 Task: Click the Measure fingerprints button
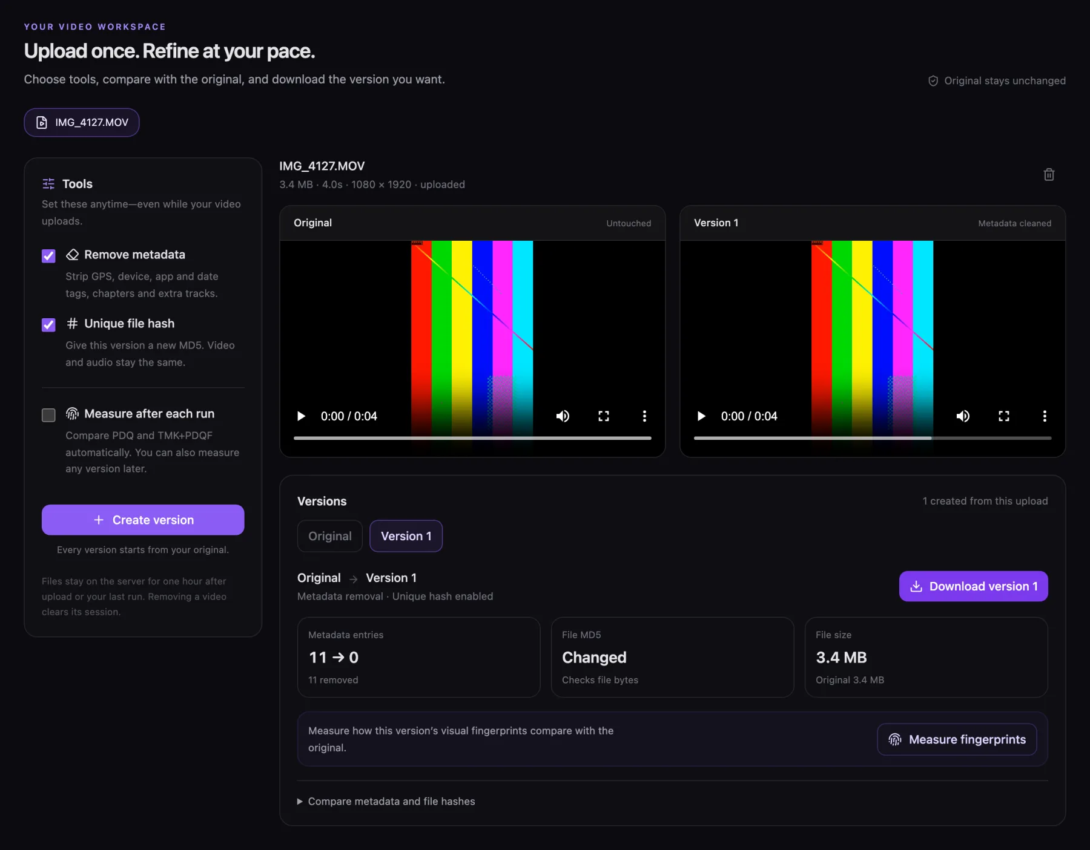click(957, 739)
